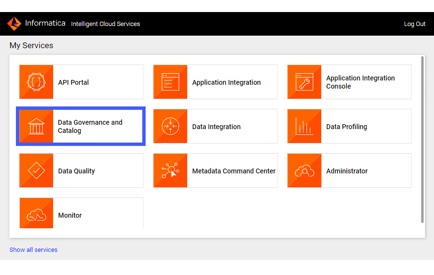Launch the Application Integration service label
434x275 pixels.
click(227, 82)
